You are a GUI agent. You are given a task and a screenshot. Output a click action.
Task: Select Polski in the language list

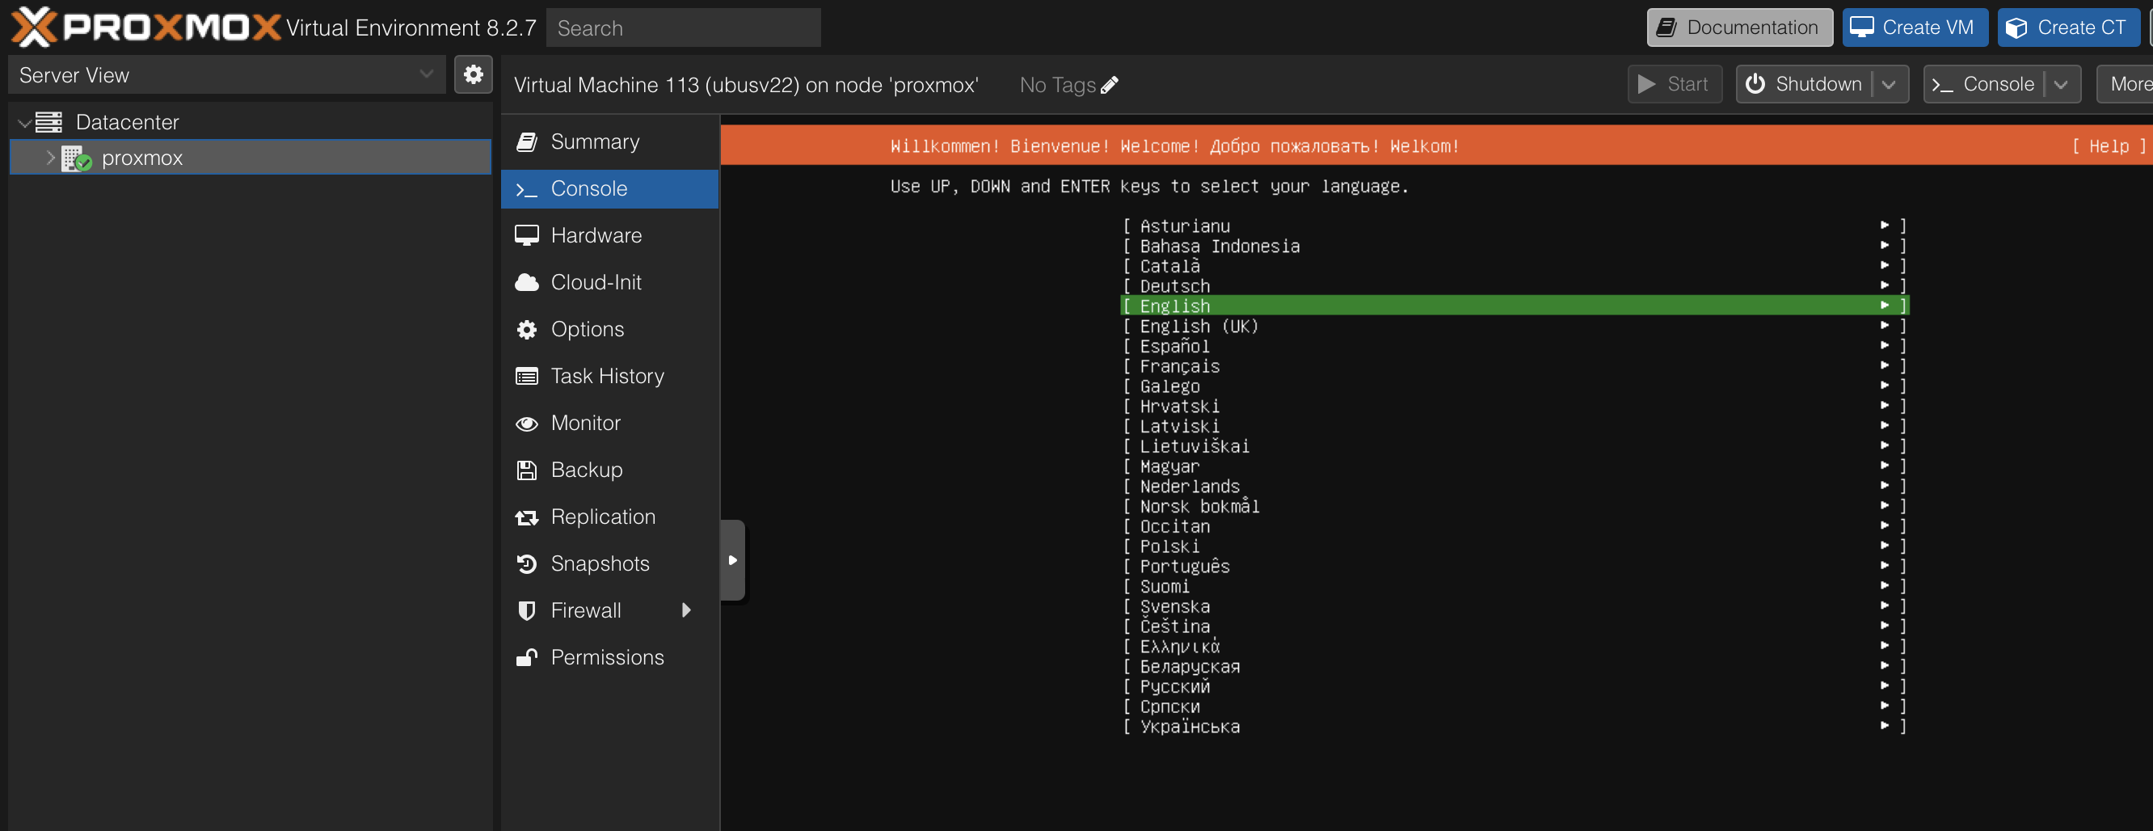tap(1514, 546)
